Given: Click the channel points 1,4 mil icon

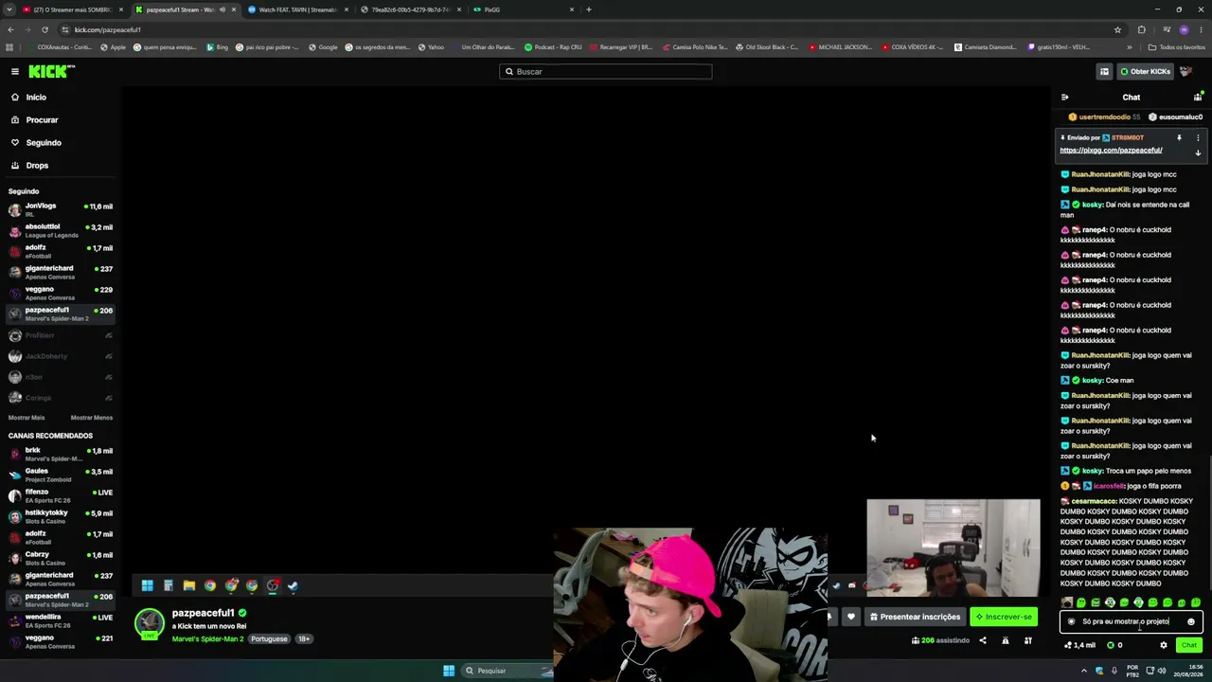Looking at the screenshot, I should [1079, 645].
